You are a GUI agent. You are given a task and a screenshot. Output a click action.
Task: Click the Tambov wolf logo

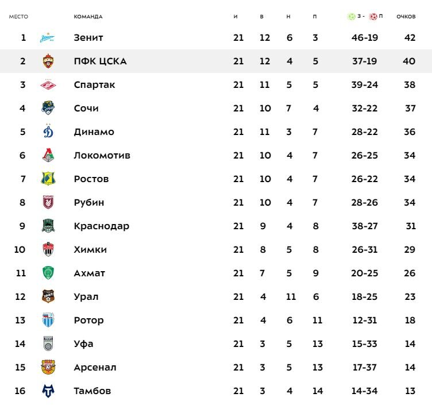pos(48,391)
